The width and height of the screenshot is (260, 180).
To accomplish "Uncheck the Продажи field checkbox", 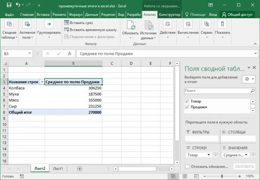I will click(x=187, y=107).
